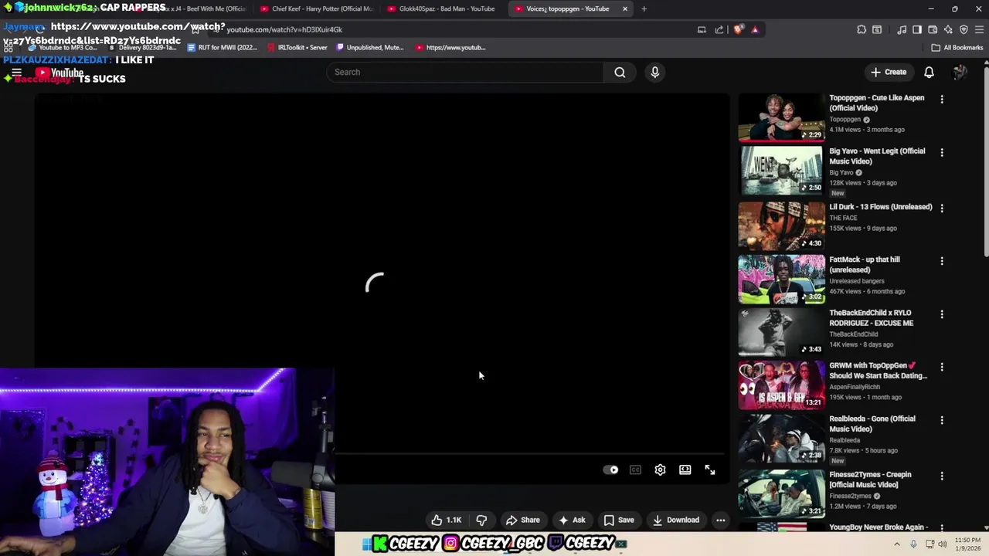Open Lil Durk 13 Flows thumbnail
The width and height of the screenshot is (989, 556).
pos(781,225)
